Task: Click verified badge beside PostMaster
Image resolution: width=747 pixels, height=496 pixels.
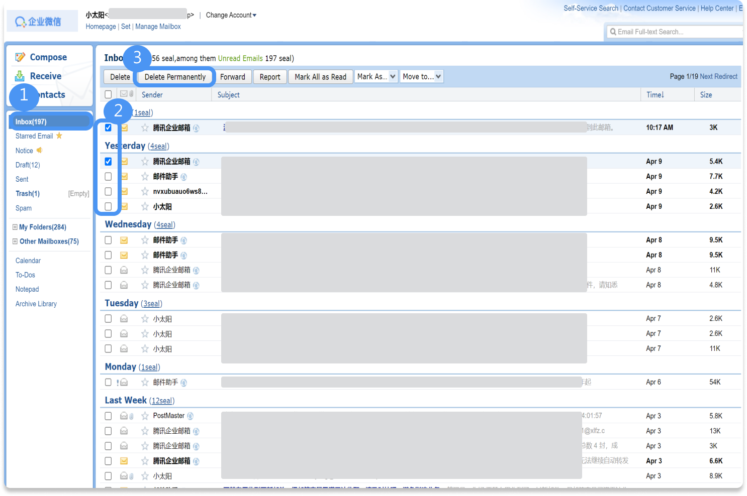Action: [x=191, y=416]
